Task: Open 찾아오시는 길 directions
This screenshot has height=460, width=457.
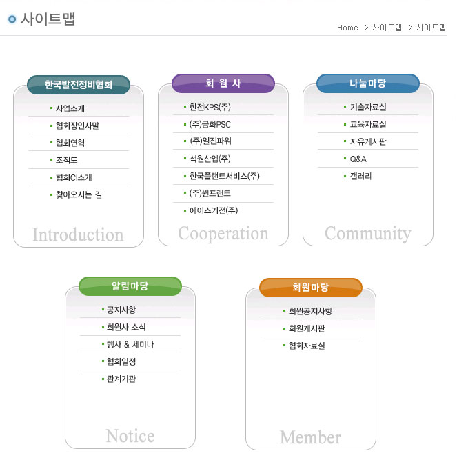Action: tap(79, 194)
